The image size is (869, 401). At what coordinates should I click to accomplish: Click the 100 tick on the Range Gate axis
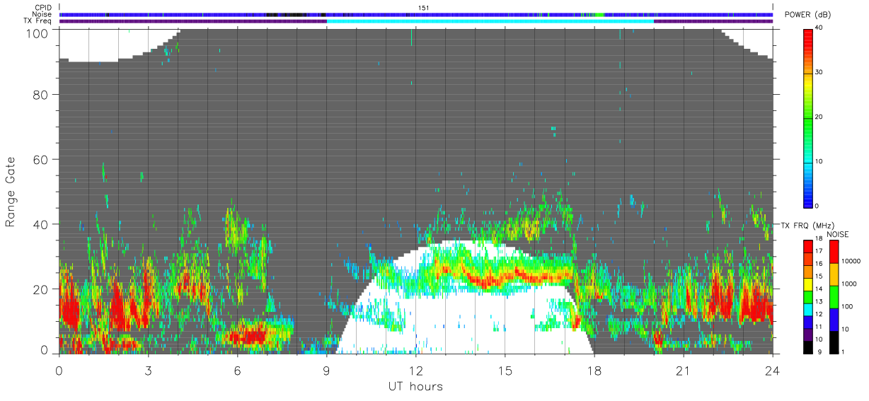pos(39,33)
